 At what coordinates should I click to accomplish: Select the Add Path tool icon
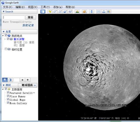pyautogui.click(x=60, y=12)
